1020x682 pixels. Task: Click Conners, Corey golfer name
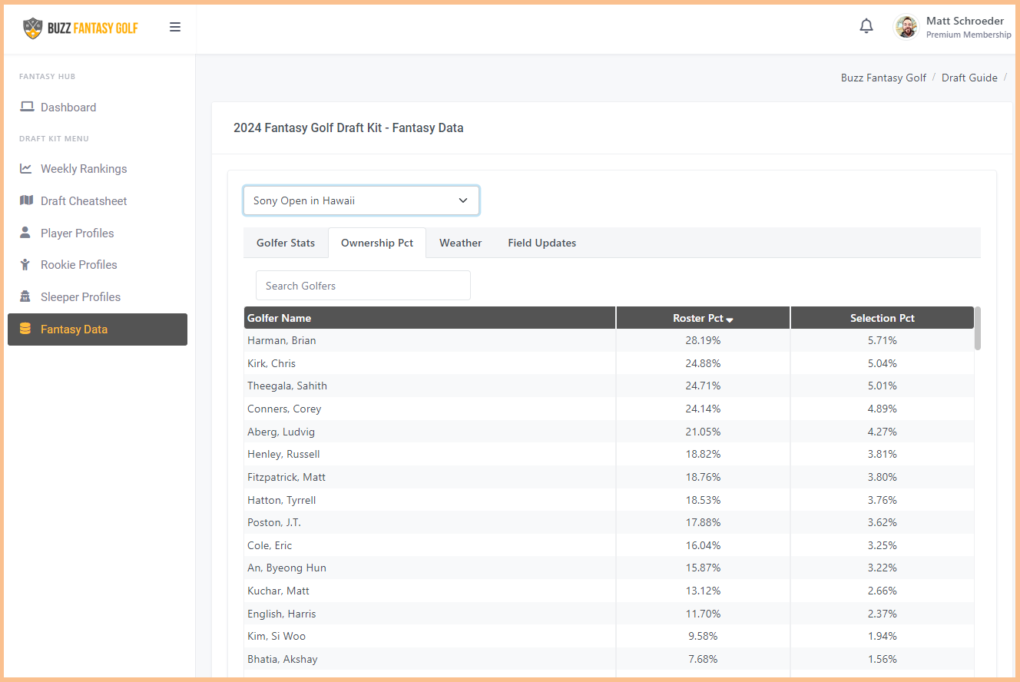coord(284,409)
